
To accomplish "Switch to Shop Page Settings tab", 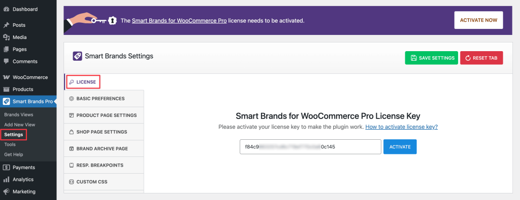I will coord(104,132).
